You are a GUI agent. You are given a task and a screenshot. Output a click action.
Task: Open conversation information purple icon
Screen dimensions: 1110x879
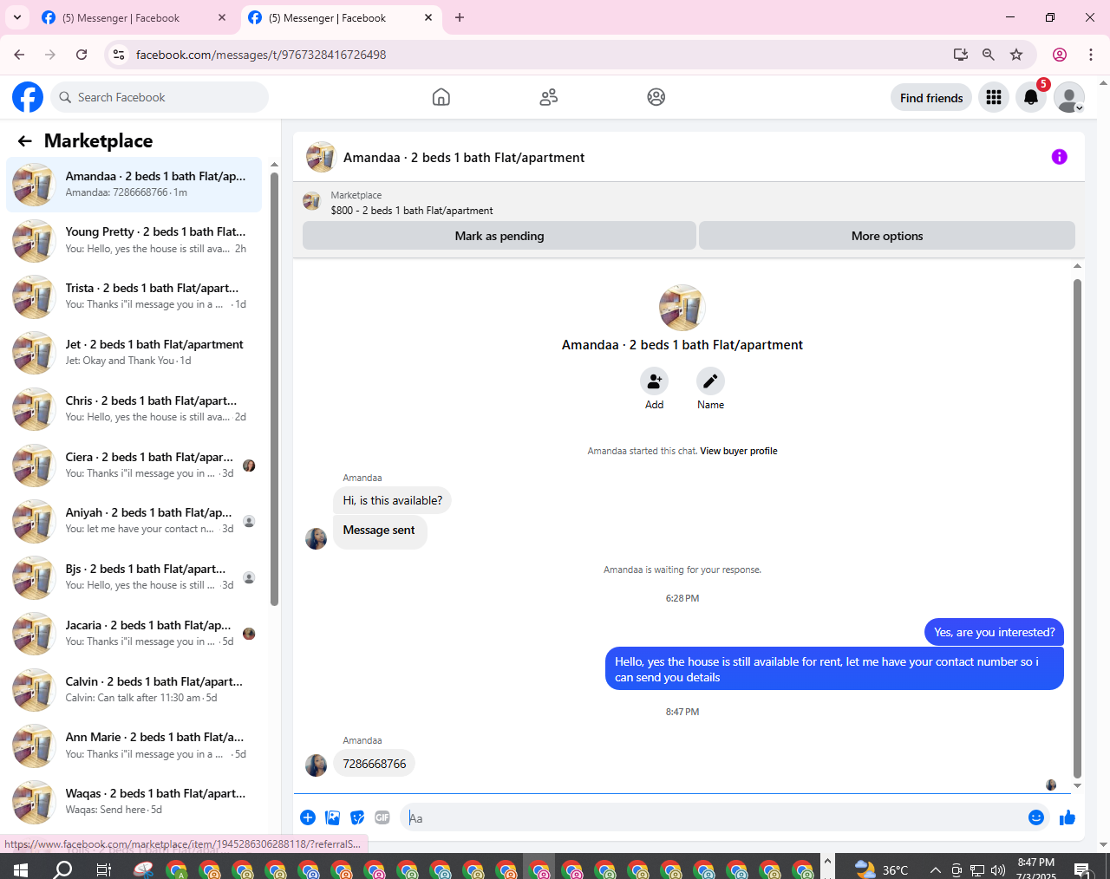(1059, 157)
